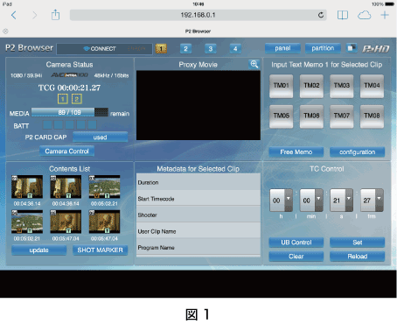Add a new tab with plus icon
Viewport: 397px width, 324px height.
pos(385,15)
